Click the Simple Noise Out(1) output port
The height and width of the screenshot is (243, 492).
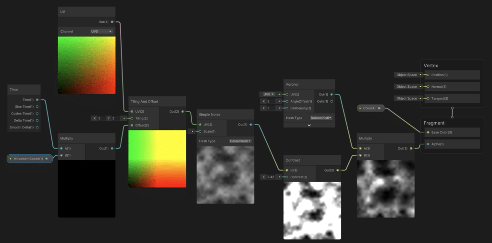[x=251, y=125]
